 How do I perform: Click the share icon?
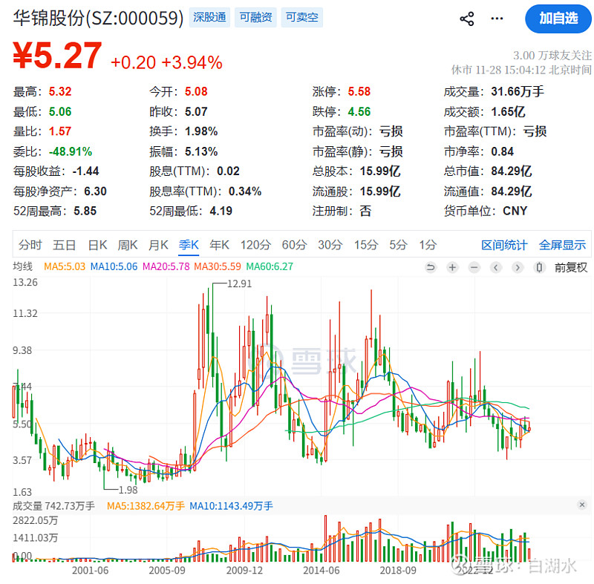coord(467,19)
